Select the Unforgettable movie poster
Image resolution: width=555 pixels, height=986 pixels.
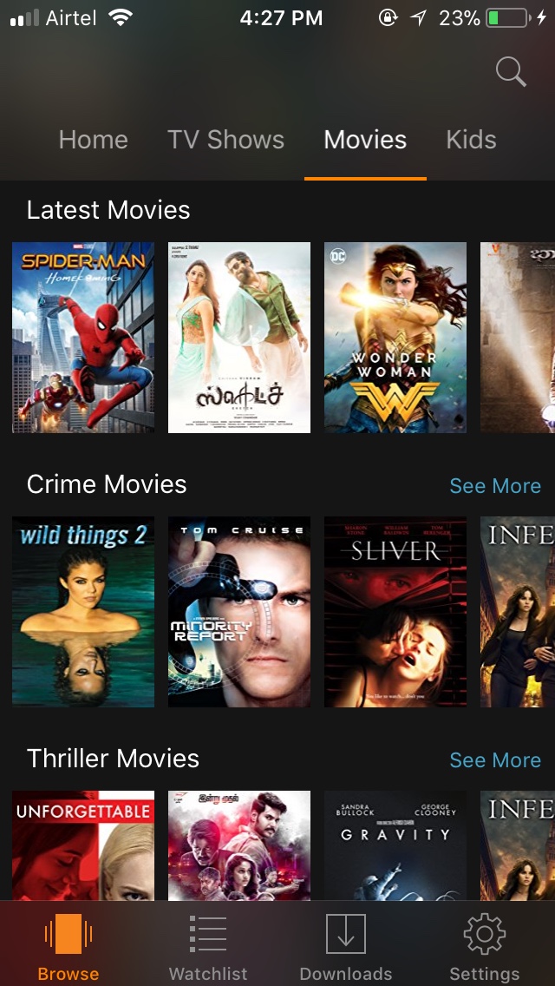point(83,845)
